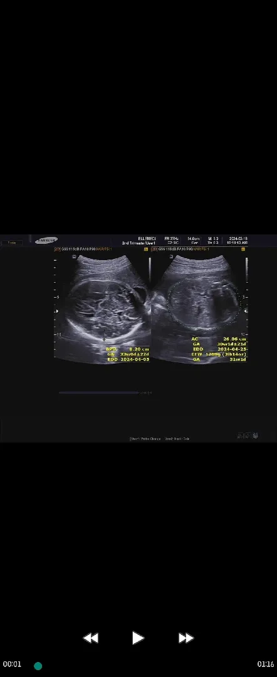Click the probe orientation marker on the left scan
This screenshot has width=277, height=677.
click(x=74, y=256)
